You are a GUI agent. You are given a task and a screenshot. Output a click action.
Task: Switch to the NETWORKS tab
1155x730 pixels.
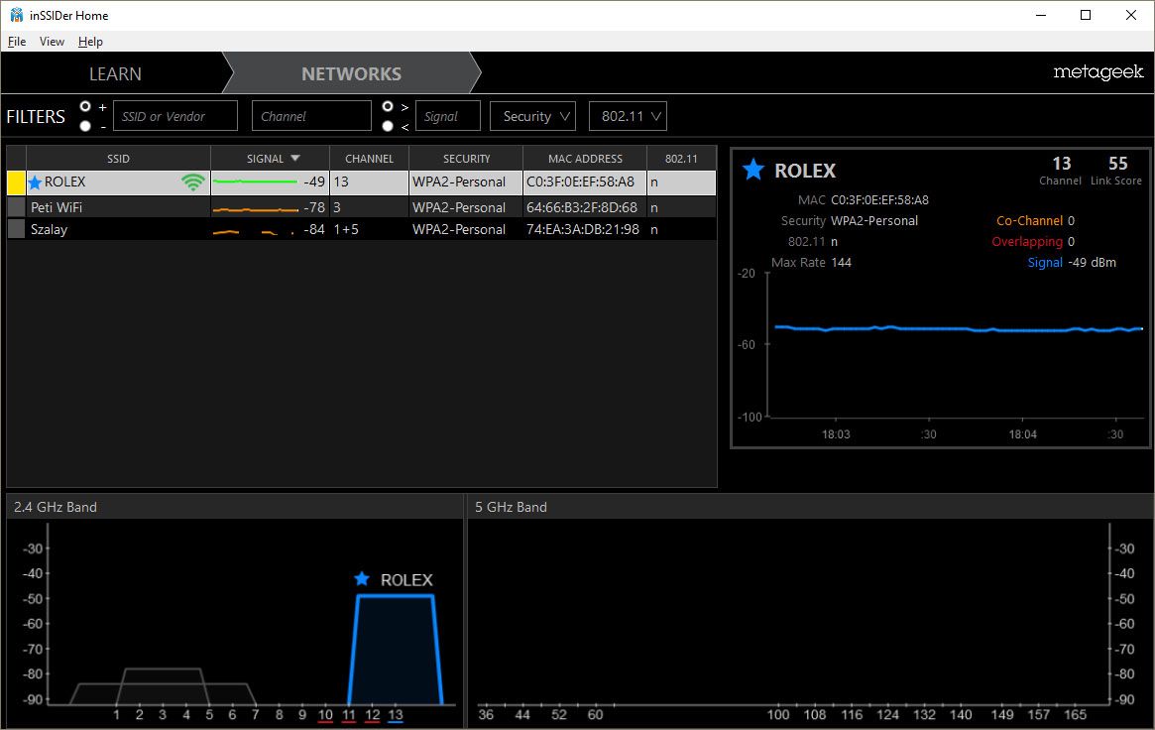click(x=351, y=73)
